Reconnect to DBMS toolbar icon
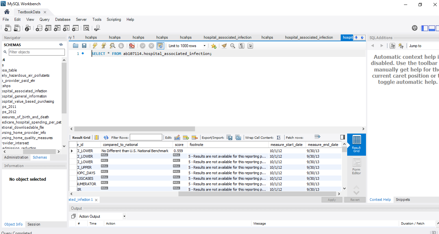Image resolution: width=439 pixels, height=234 pixels. click(97, 28)
